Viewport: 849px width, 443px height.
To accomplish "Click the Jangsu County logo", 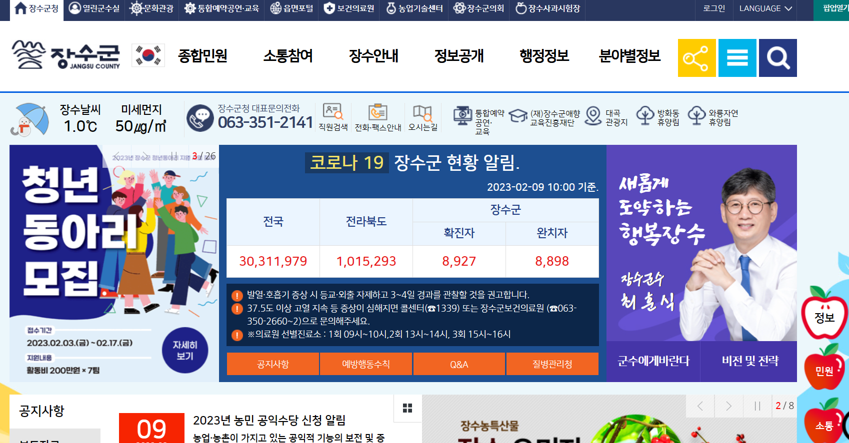I will coord(66,55).
